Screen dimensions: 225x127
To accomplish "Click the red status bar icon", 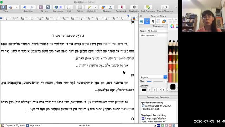I will pos(170,126).
